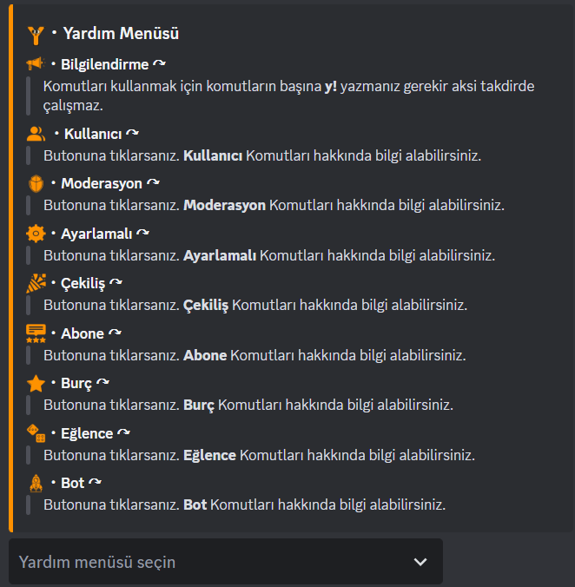Click the Moderasyon section heading
Viewport: 575px width, 587px height.
click(102, 183)
